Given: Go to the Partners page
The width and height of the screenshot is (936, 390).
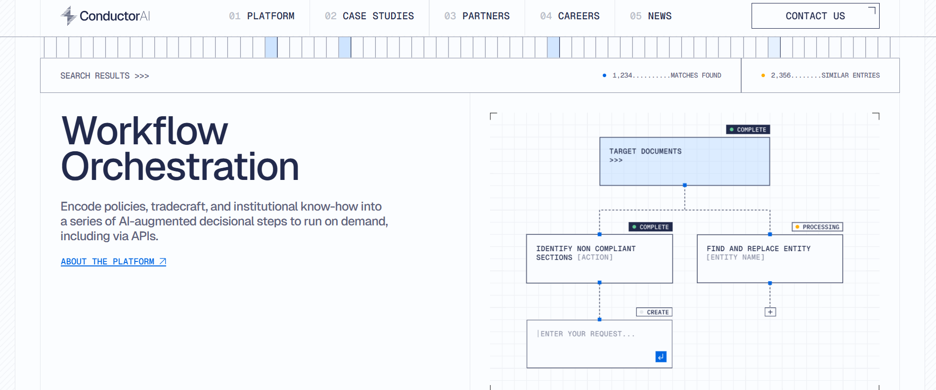Looking at the screenshot, I should point(477,16).
